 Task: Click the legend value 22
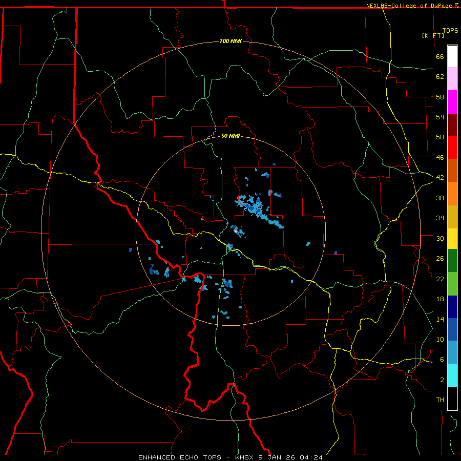pos(440,279)
